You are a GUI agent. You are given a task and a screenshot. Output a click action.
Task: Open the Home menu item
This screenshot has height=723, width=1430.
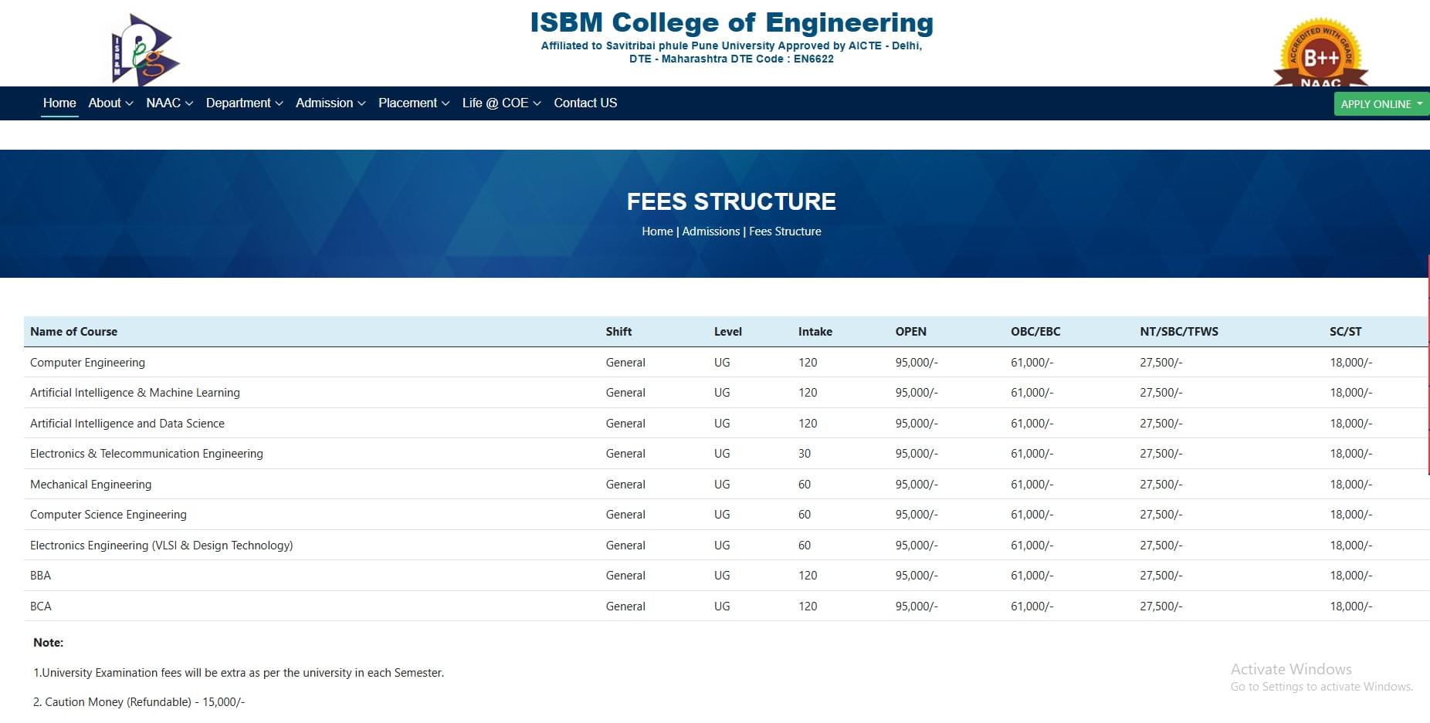point(59,103)
